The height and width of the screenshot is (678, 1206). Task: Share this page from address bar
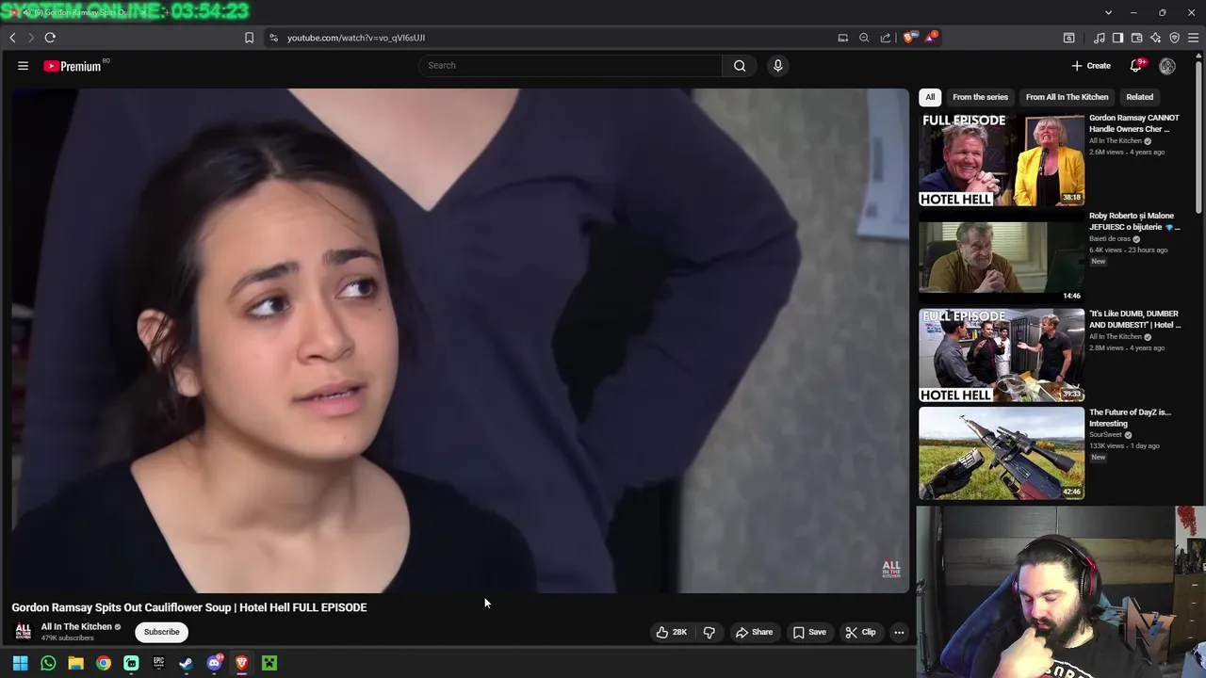886,38
